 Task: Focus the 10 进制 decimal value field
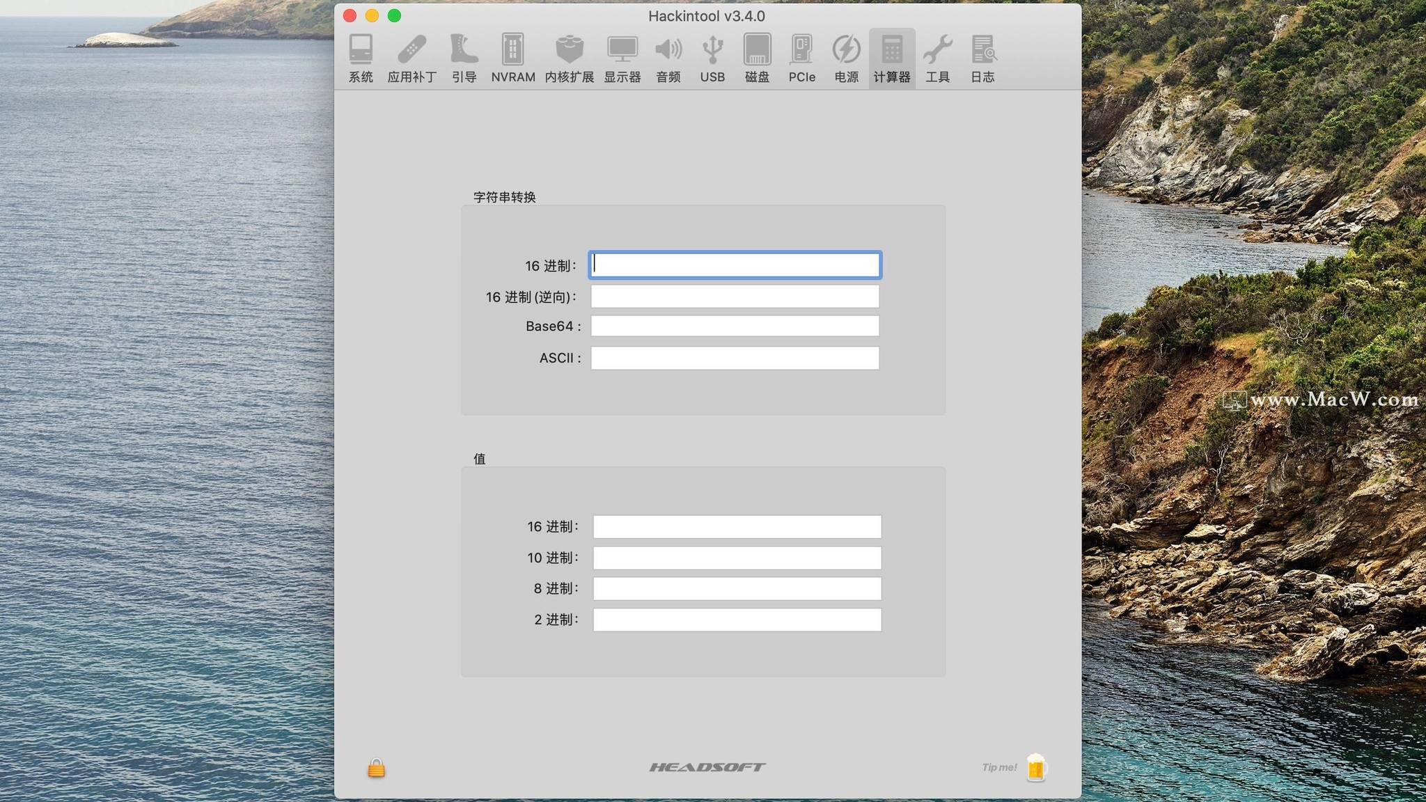[737, 558]
